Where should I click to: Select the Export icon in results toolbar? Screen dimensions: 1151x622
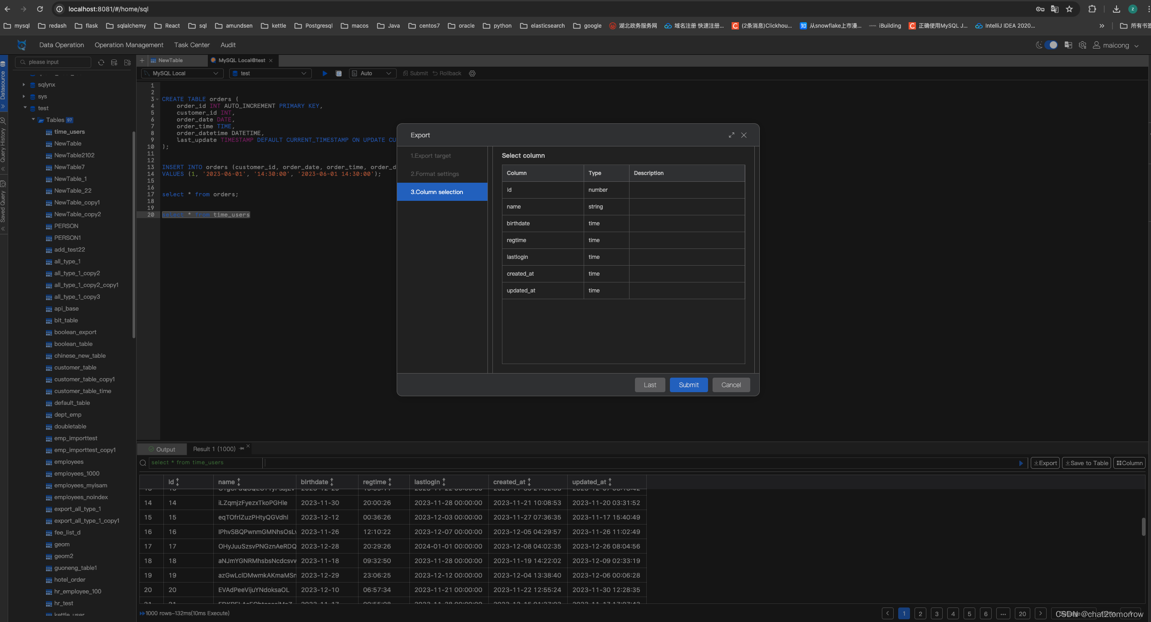click(x=1045, y=462)
